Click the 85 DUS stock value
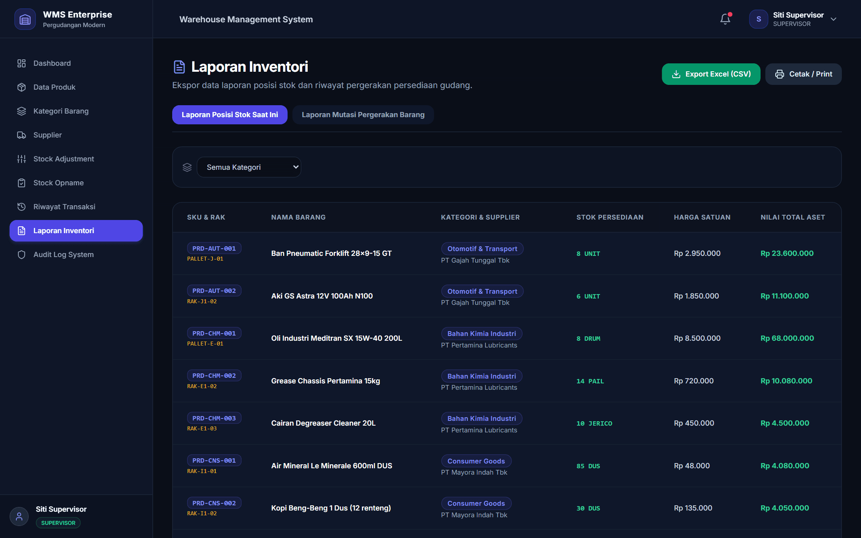Image resolution: width=861 pixels, height=538 pixels. [x=588, y=466]
